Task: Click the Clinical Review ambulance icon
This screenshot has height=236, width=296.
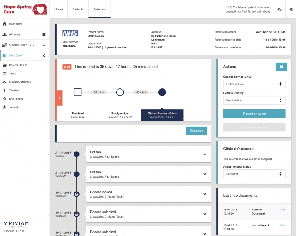Action: (x=4, y=45)
